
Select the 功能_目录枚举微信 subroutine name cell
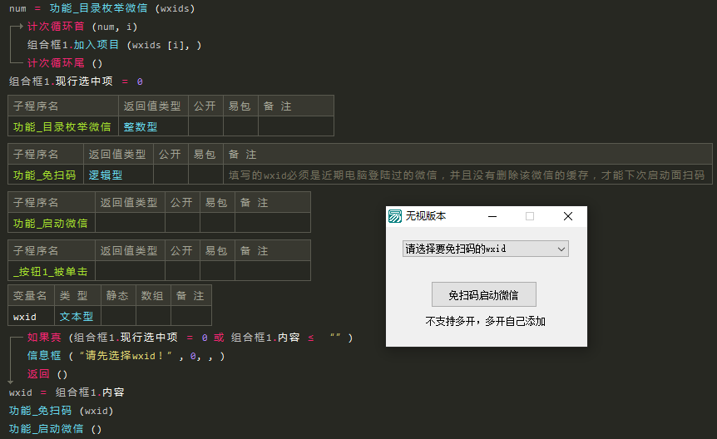click(63, 126)
